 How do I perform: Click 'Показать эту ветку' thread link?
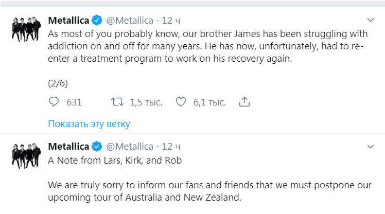(x=89, y=124)
